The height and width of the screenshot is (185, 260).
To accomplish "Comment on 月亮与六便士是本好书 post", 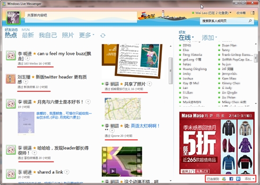I will [88, 102].
